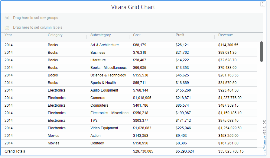Click the Cameras revenue value $1,237,776.00
Image resolution: width=270 pixels, height=158 pixels.
[229, 98]
